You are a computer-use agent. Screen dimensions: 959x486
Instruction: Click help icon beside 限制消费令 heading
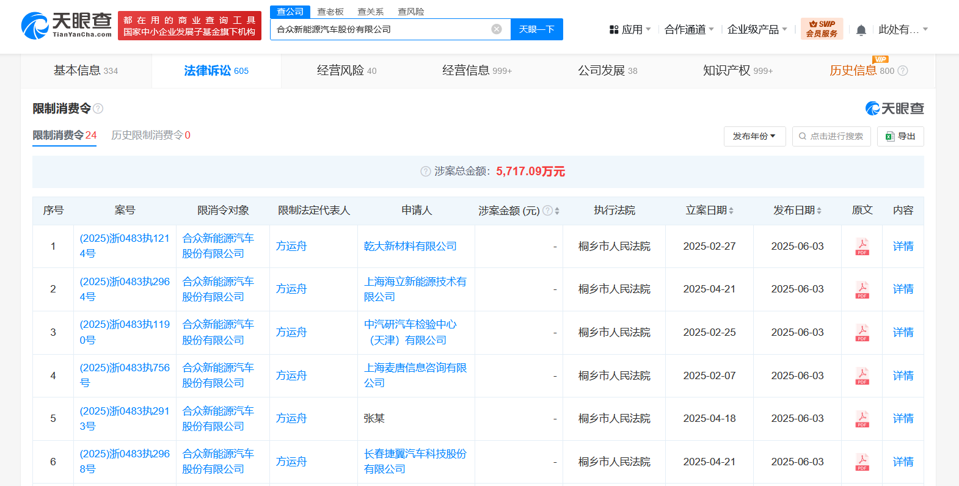(x=98, y=109)
